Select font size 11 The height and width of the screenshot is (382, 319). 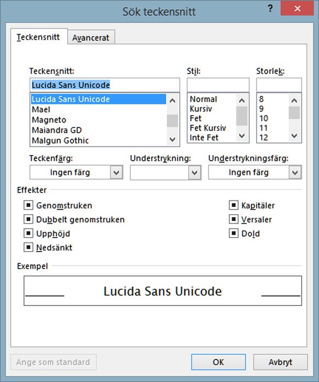click(273, 128)
